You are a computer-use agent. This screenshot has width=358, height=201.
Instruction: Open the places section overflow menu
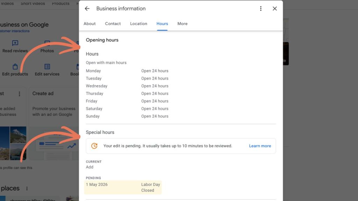tap(27, 188)
